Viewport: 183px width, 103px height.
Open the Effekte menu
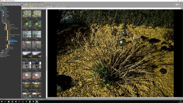(12, 3)
